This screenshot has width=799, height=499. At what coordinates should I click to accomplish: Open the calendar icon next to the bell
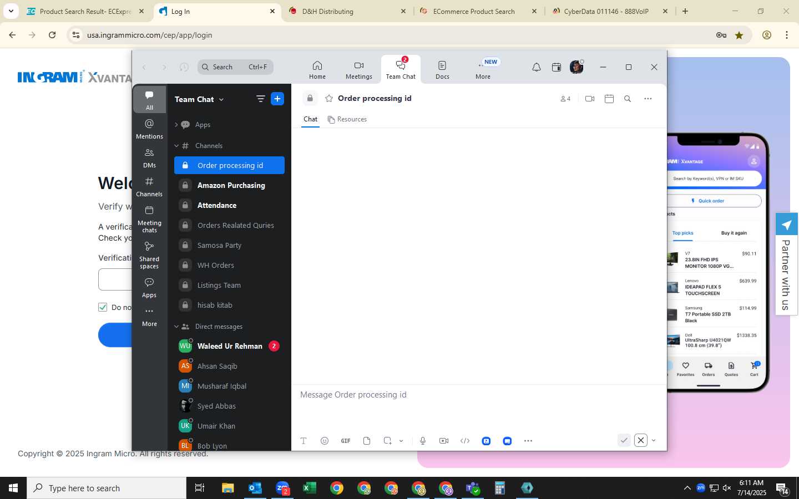pyautogui.click(x=557, y=67)
